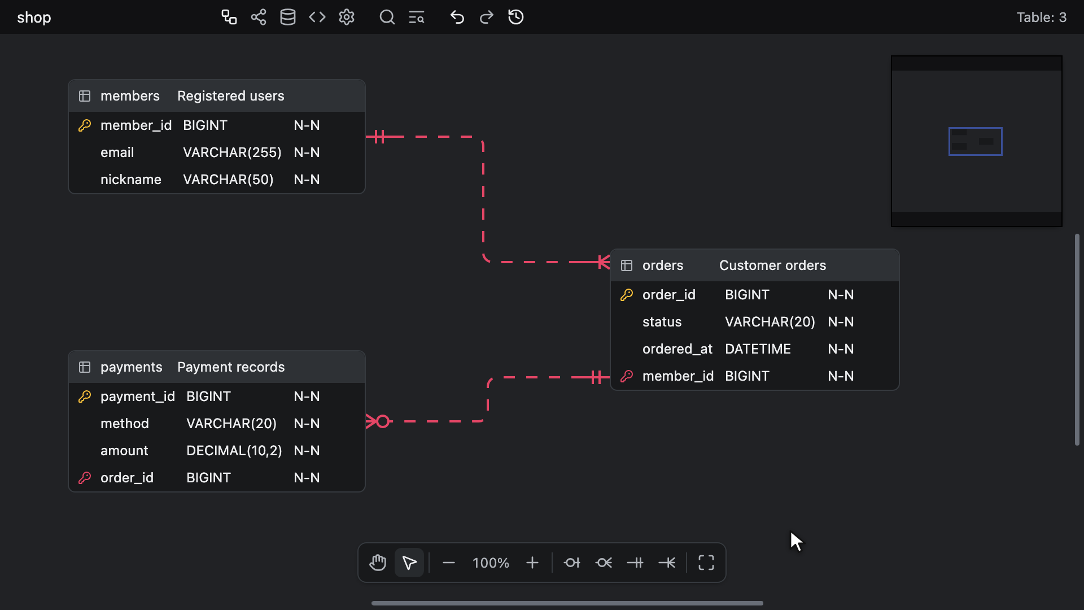The height and width of the screenshot is (610, 1084).
Task: Activate the pointer select tool
Action: [409, 563]
